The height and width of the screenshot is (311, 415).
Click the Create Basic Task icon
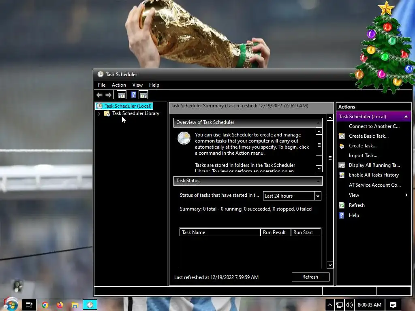tap(342, 136)
